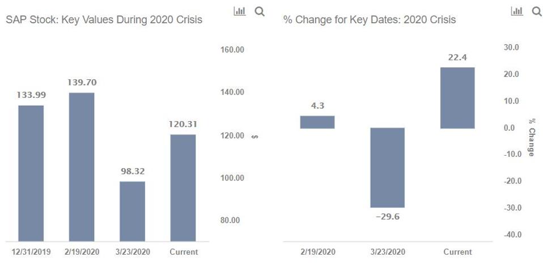Click the bar chart icon for SAP Stock chart
This screenshot has width=543, height=266.
coord(240,11)
